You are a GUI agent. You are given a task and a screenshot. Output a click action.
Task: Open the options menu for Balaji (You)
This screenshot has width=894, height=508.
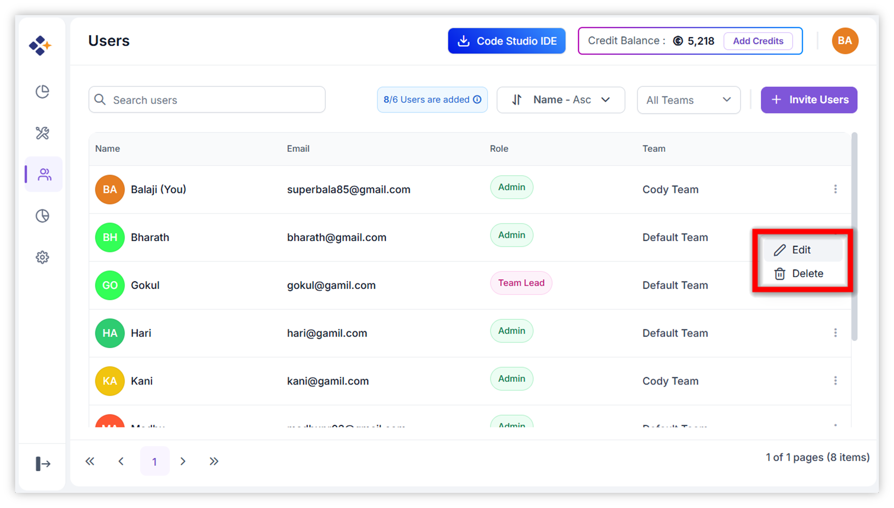tap(835, 189)
